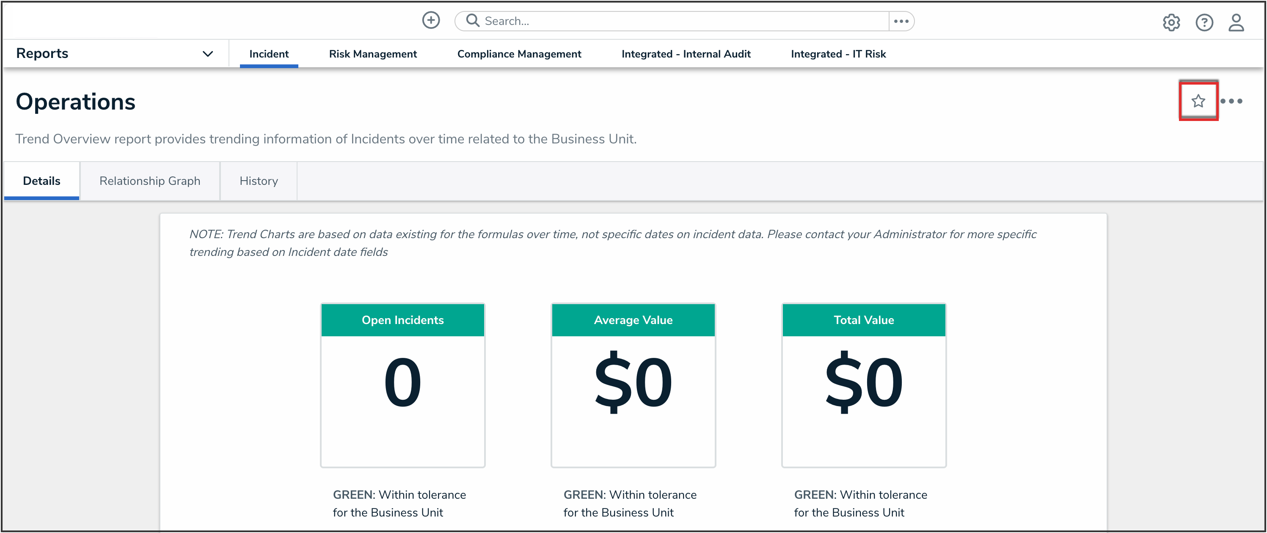The width and height of the screenshot is (1267, 533).
Task: Click the plus create new icon
Action: click(431, 21)
